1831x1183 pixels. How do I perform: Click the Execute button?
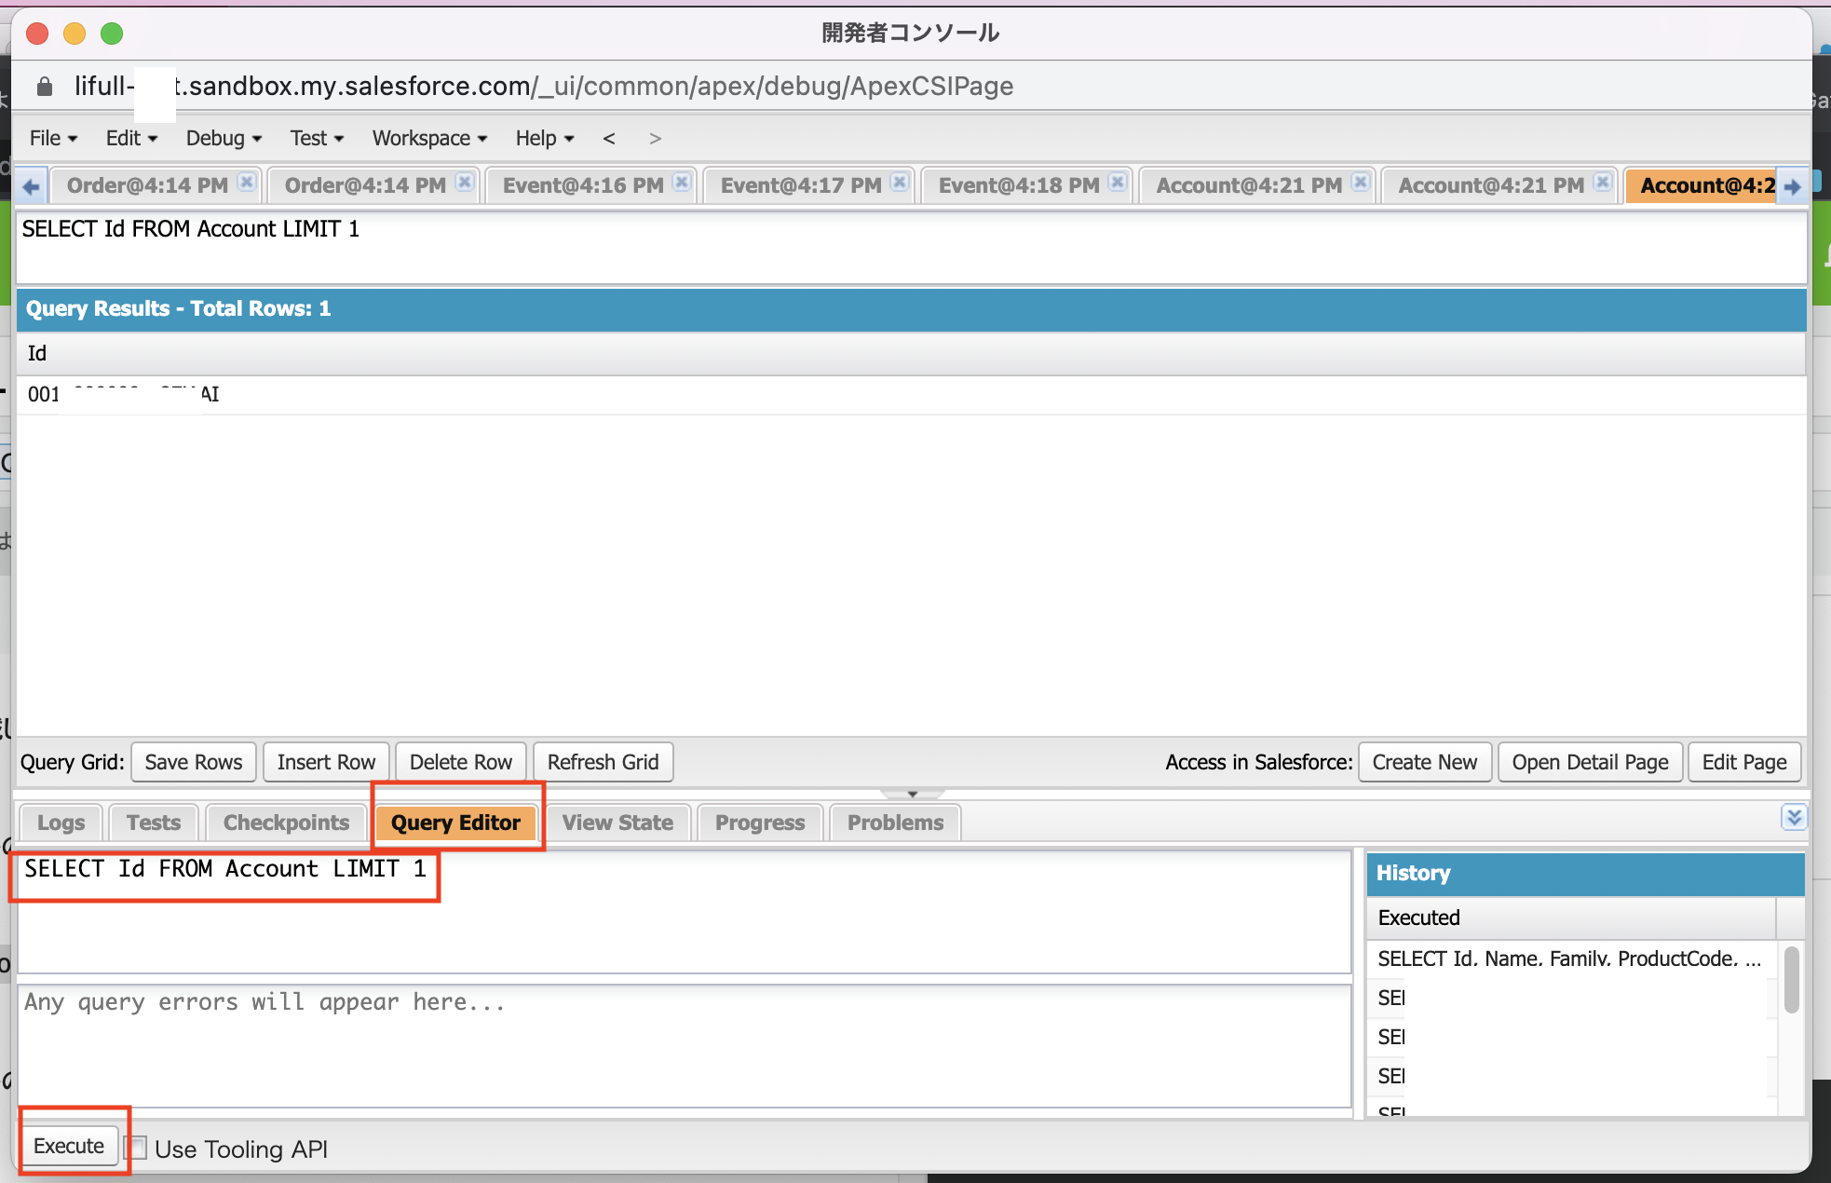pyautogui.click(x=69, y=1146)
